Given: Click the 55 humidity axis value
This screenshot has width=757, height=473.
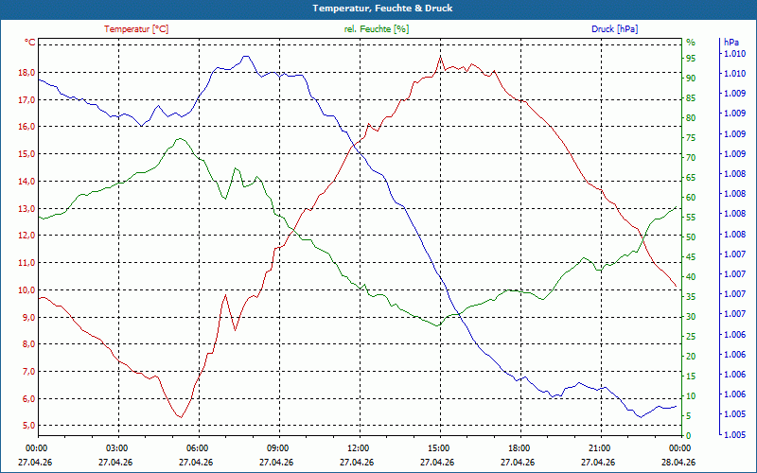Looking at the screenshot, I should coord(691,218).
